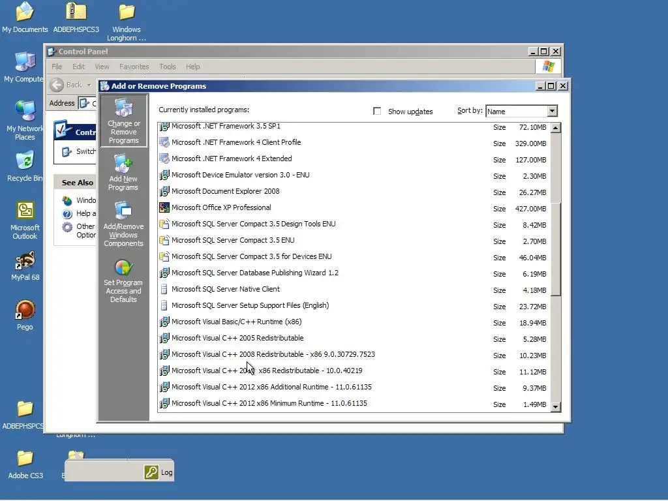Click scrollbar down arrow in programs list
The height and width of the screenshot is (501, 668).
pos(556,407)
